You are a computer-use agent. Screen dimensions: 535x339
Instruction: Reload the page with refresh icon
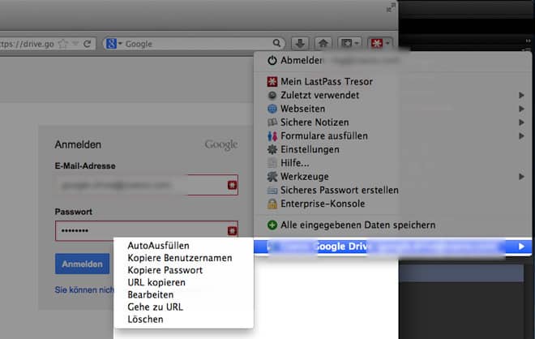(x=88, y=44)
